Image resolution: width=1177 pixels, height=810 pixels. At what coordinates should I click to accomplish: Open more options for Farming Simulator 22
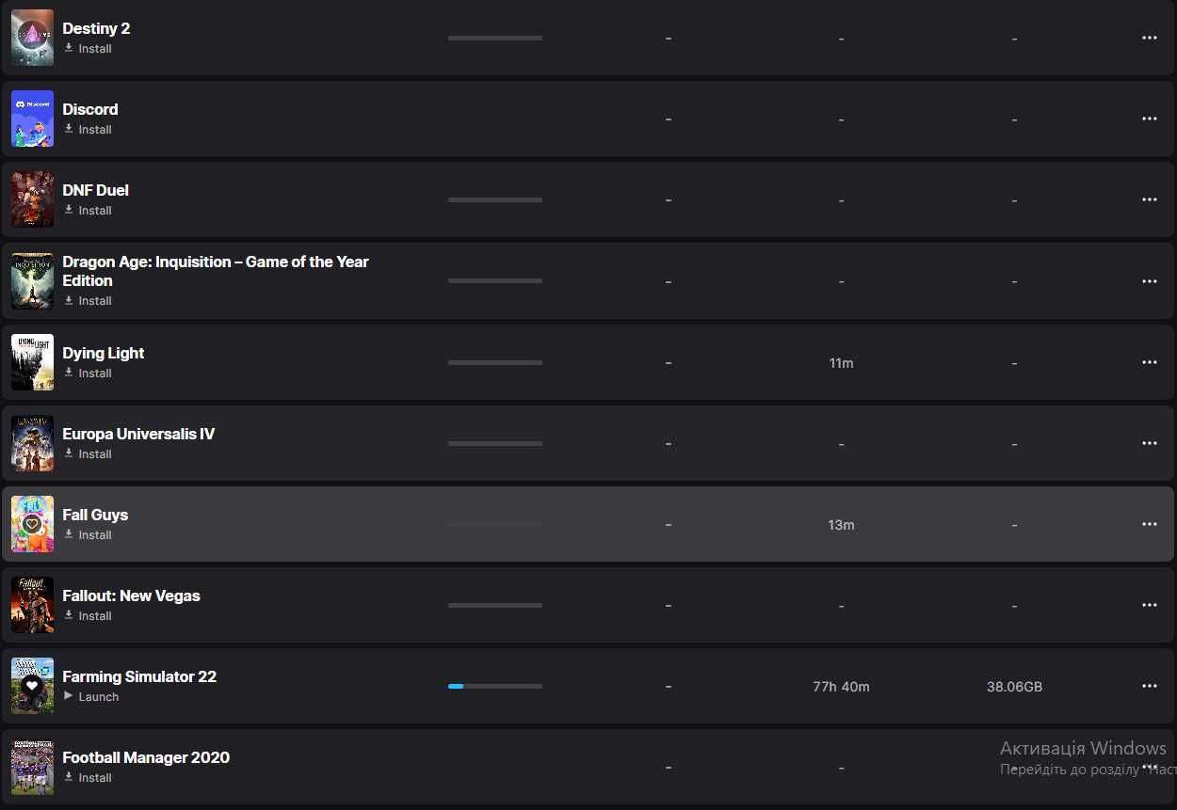point(1149,687)
